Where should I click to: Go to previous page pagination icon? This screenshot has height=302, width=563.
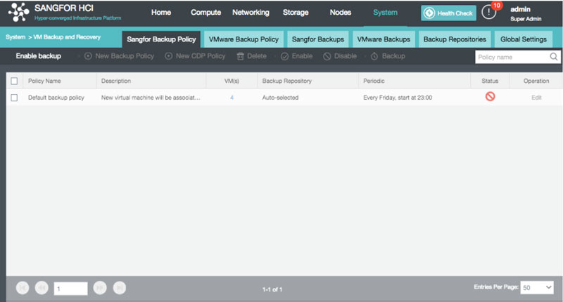(42, 288)
